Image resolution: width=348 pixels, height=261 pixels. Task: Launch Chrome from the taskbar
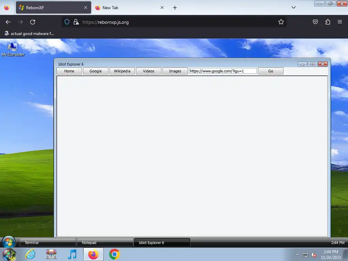[115, 254]
